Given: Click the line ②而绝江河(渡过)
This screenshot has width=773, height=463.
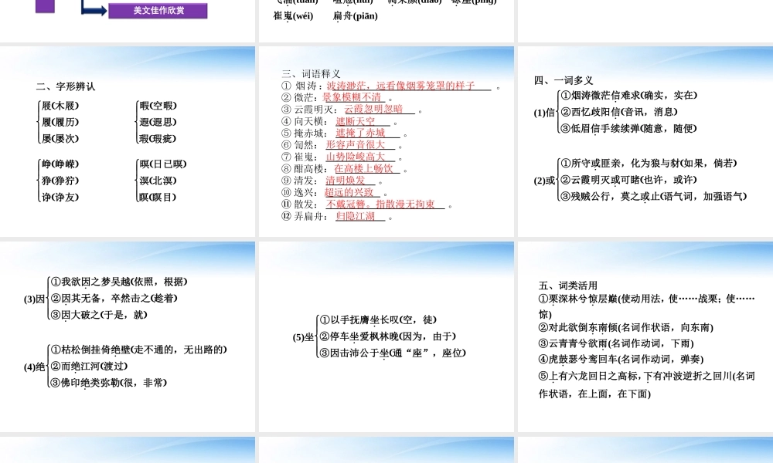Looking at the screenshot, I should click(89, 366).
